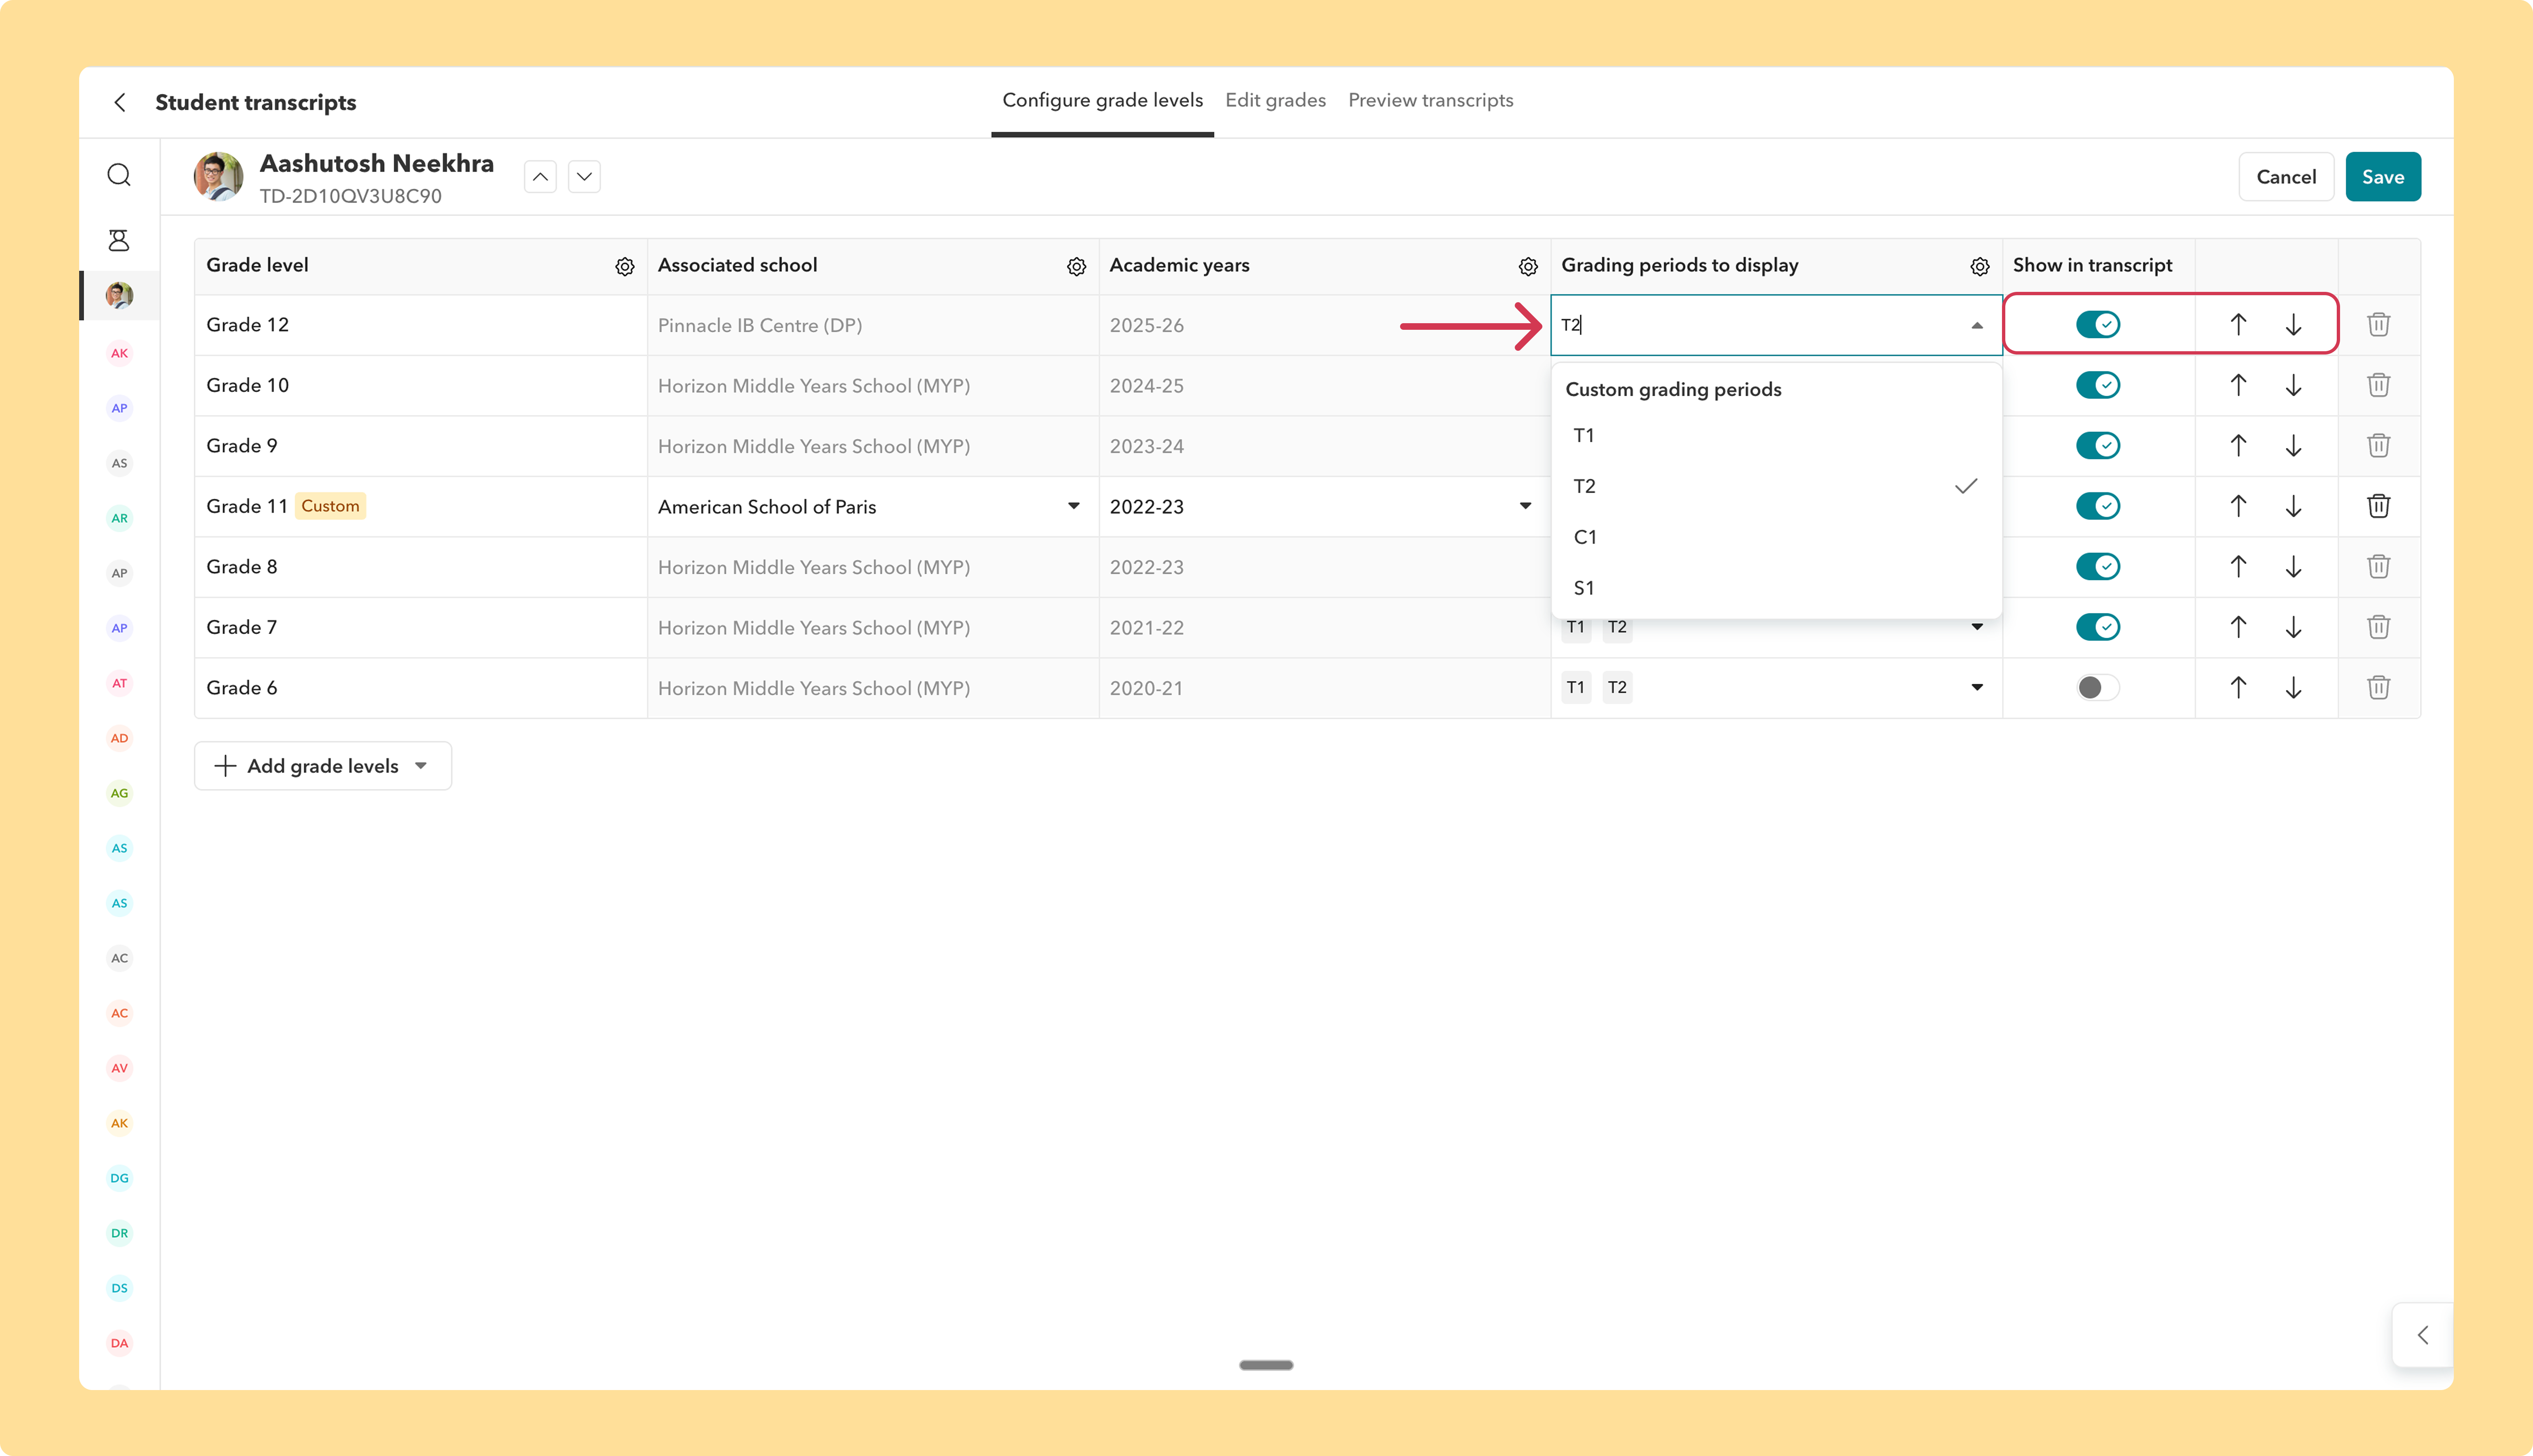Screen dimensions: 2533x1456
Task: Select DR student in sidebar list
Action: [x=119, y=1233]
